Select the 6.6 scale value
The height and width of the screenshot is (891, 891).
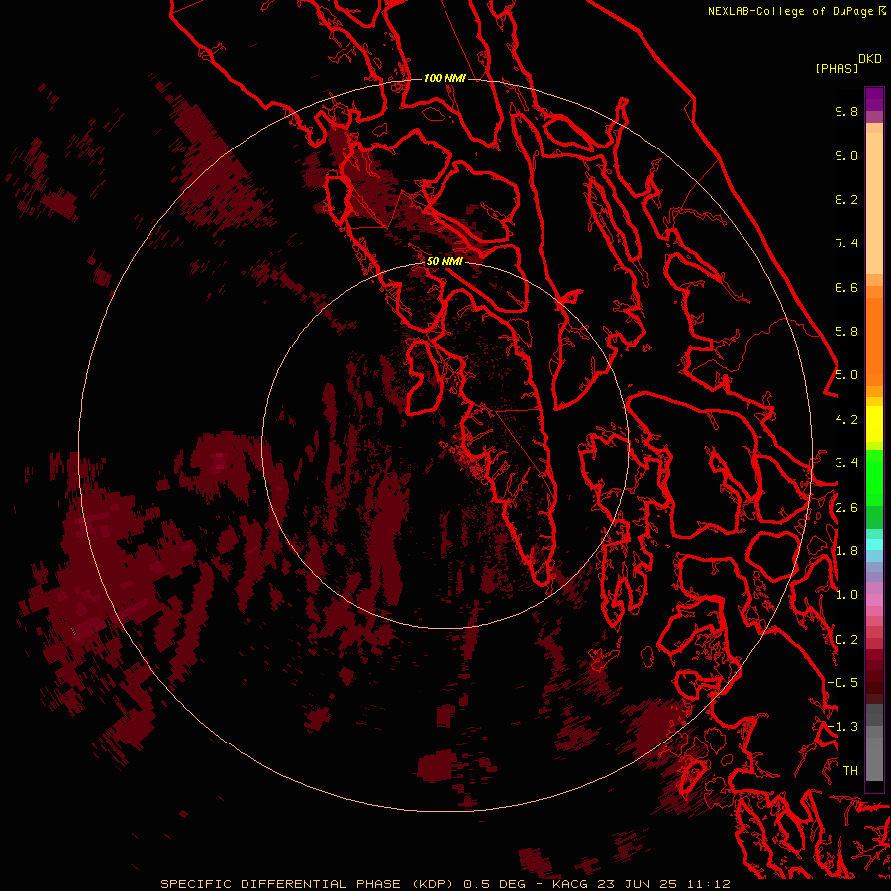pos(846,287)
